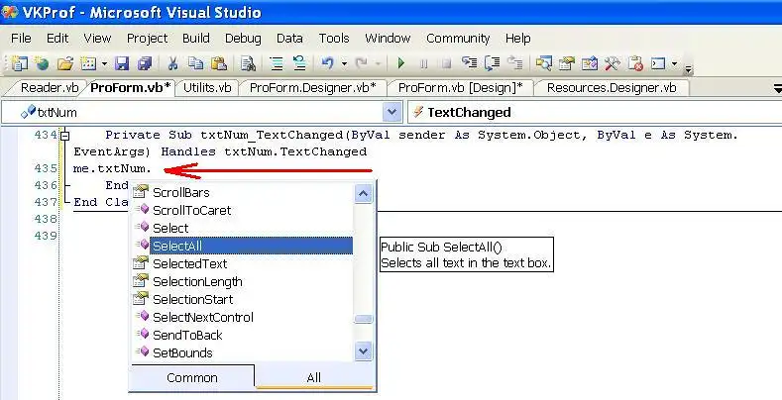The image size is (782, 400).
Task: Switch IntelliSense list to the Common tab
Action: pos(191,377)
